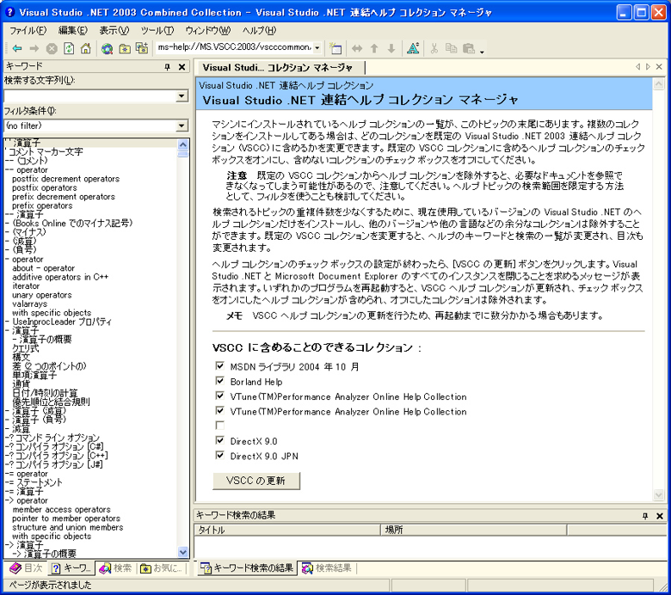This screenshot has height=595, width=671.
Task: Click the document pane scroll-up arrow
Action: tap(659, 84)
